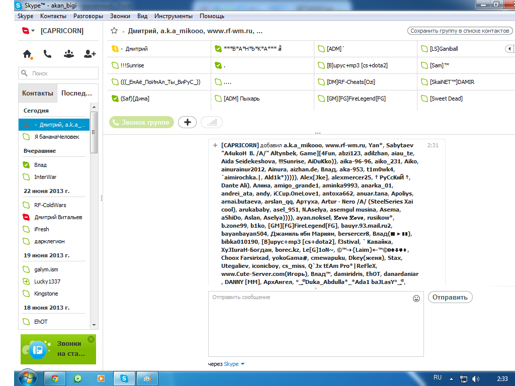Select contact дарклегион

54,241
